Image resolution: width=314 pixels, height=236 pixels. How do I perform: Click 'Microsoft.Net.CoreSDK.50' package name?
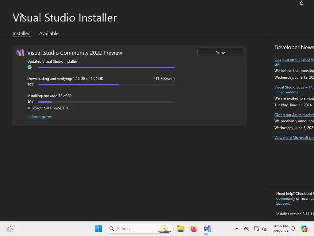click(48, 108)
